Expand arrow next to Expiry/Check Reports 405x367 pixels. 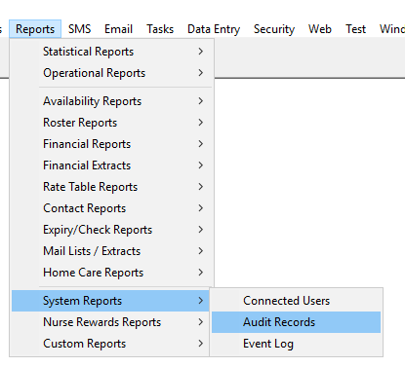201,230
